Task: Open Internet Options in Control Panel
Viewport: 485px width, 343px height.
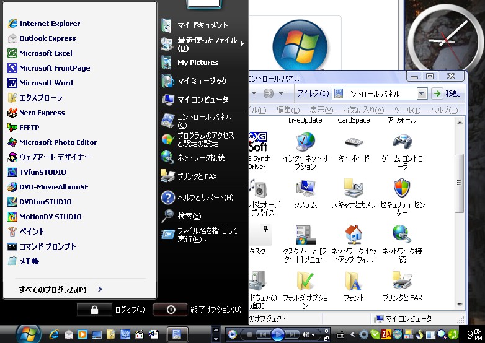Action: click(x=304, y=142)
